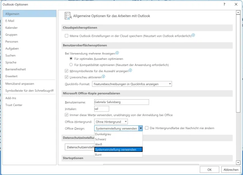Image resolution: width=243 pixels, height=175 pixels.
Task: Enable saving Outlook settings in the cloud
Action: 67,36
